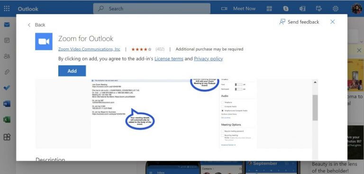Open Calendar in left sidebar

click(7, 40)
